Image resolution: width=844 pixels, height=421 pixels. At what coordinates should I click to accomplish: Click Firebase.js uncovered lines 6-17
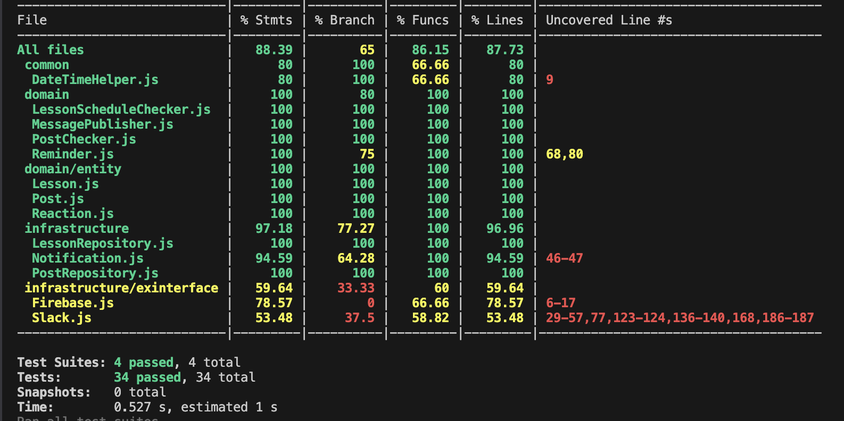tap(561, 303)
